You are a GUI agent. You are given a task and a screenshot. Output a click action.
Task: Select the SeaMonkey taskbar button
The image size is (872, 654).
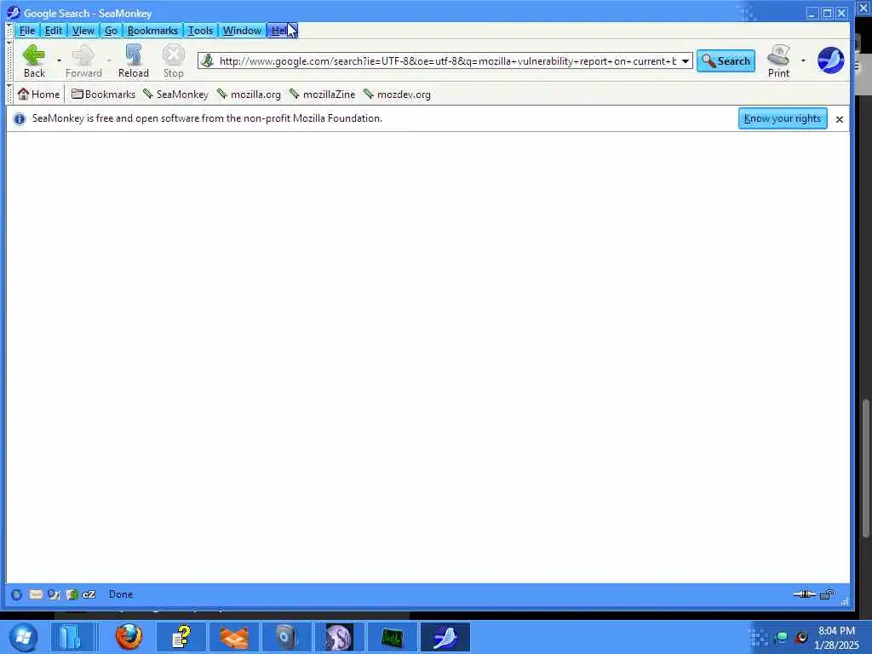click(x=445, y=637)
